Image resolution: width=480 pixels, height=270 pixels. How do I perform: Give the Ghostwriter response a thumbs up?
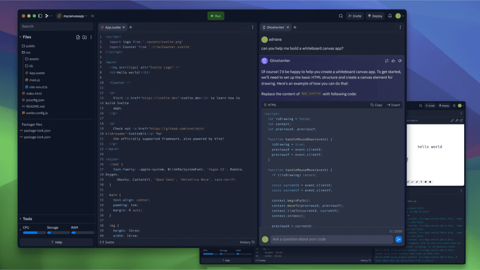(x=393, y=61)
